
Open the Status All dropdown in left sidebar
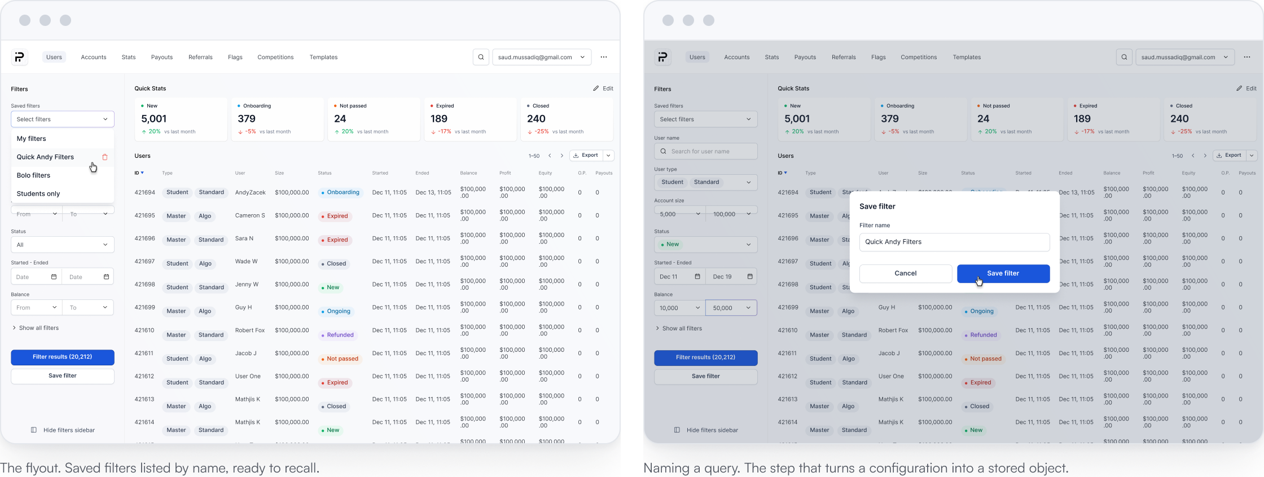(63, 245)
